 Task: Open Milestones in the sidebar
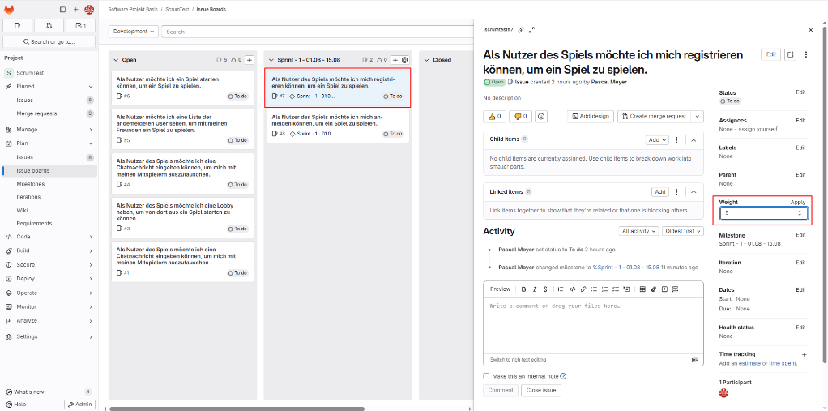click(x=31, y=184)
